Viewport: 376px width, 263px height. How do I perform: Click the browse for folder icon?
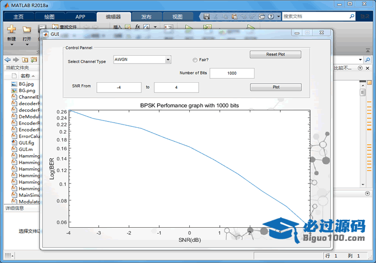tap(34, 59)
